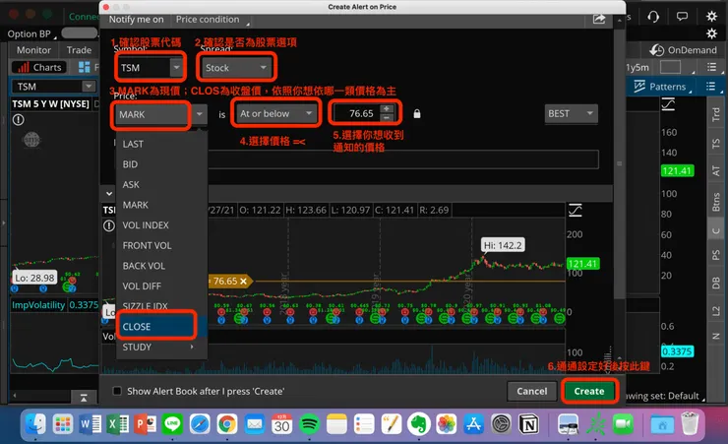Image resolution: width=728 pixels, height=444 pixels.
Task: Open the TSM symbol dropdown in alert dialog
Action: (x=176, y=68)
